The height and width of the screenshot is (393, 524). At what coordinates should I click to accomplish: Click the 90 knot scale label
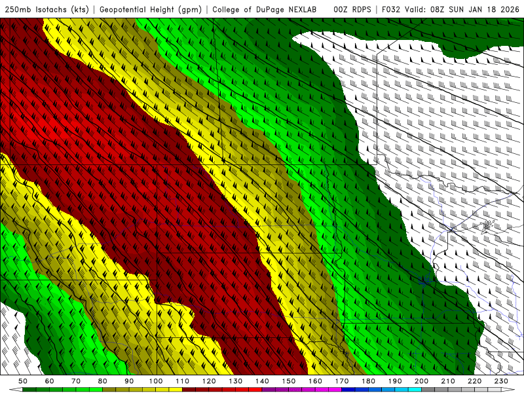coord(129,381)
